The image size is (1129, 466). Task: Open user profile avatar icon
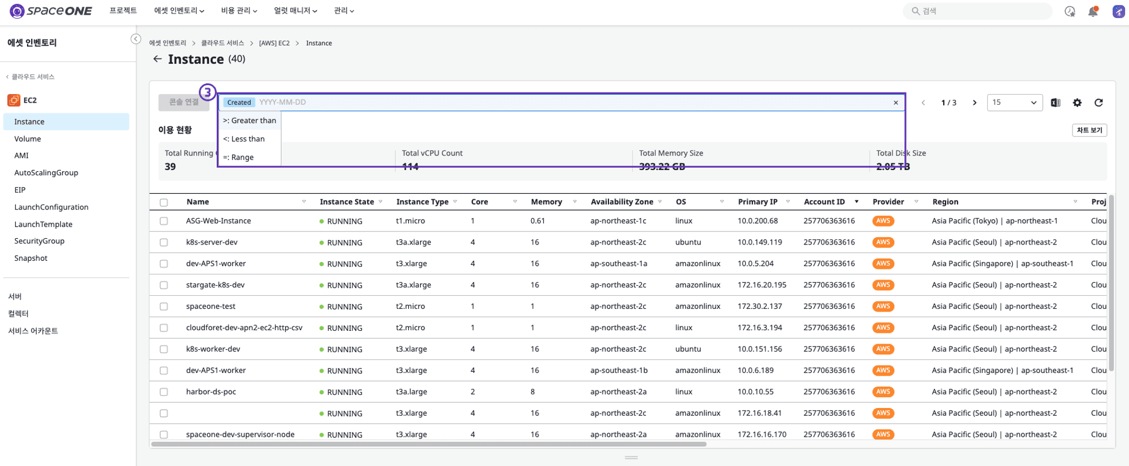coord(1119,11)
